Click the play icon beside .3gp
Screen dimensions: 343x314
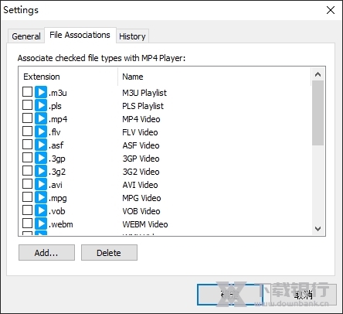tap(41, 158)
